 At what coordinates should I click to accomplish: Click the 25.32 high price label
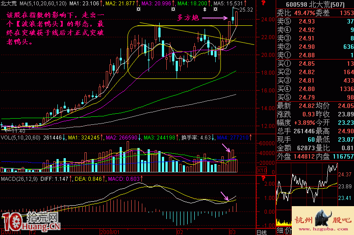click(246, 10)
